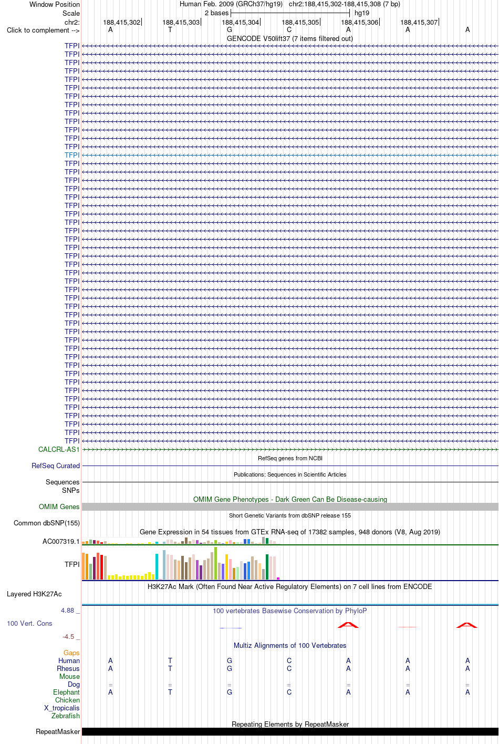Select the Chicken alignment row label
The height and width of the screenshot is (744, 499).
[67, 700]
